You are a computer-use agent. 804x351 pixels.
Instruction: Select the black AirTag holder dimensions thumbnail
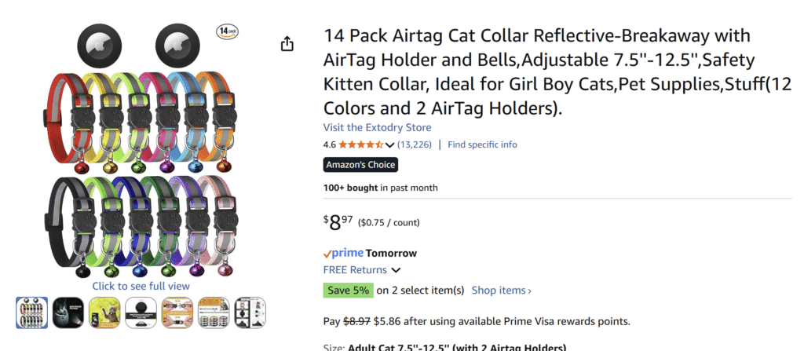pyautogui.click(x=141, y=313)
